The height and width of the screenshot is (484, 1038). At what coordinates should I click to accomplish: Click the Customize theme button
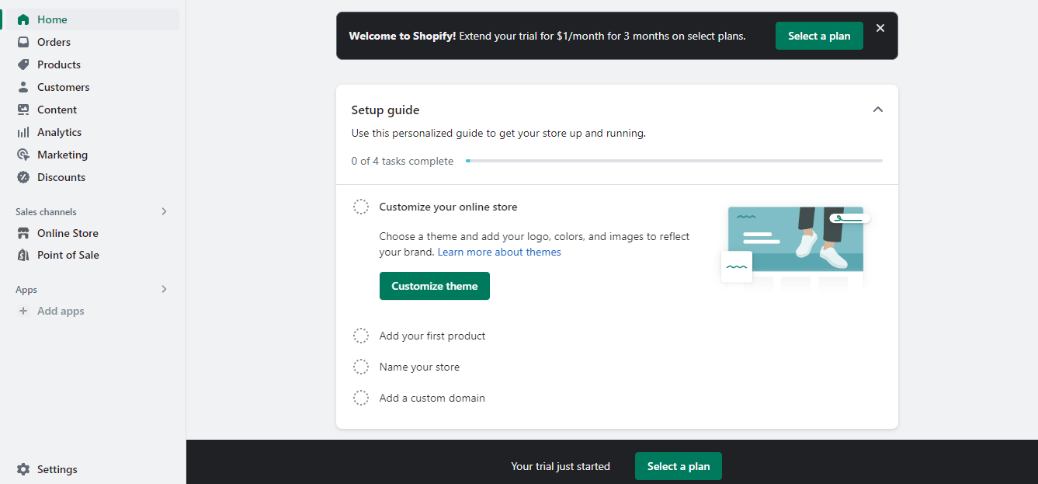click(434, 286)
